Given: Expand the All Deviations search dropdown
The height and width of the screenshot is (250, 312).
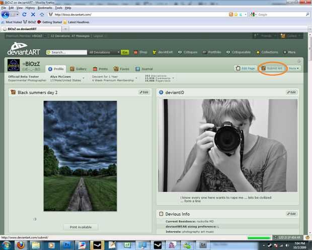Looking at the screenshot, I should [104, 52].
